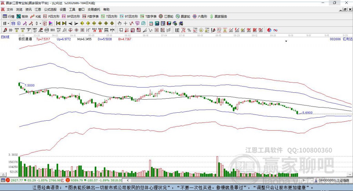Open the 资讯 menu
Viewport: 353px width, 191px height.
(x=28, y=9)
